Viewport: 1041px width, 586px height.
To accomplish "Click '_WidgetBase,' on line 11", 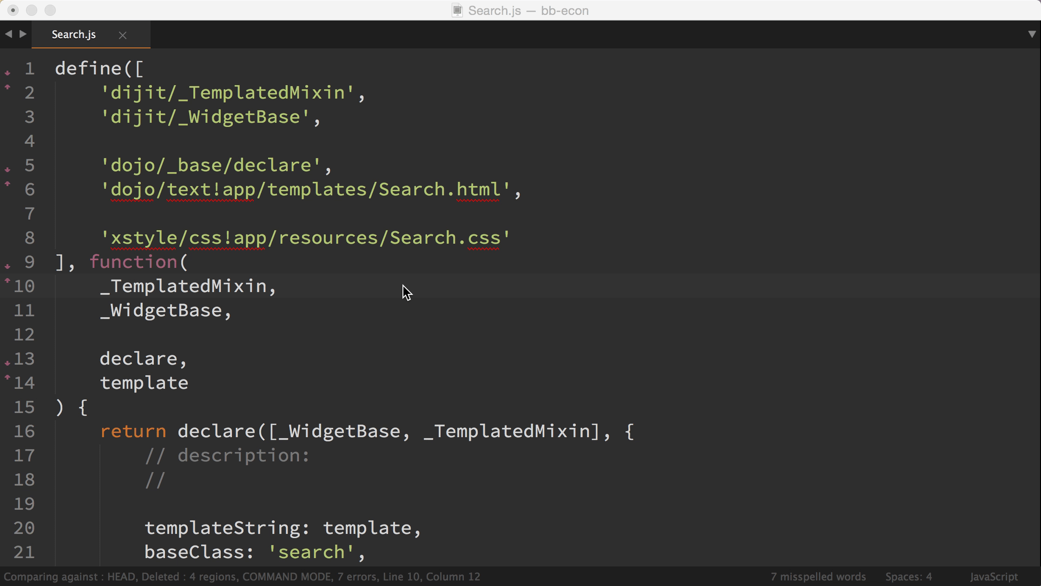I will click(x=166, y=310).
